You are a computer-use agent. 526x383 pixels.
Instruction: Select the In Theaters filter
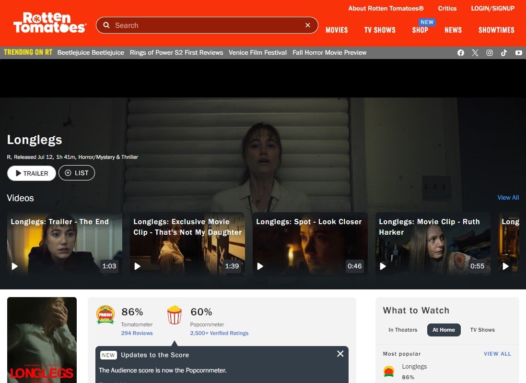point(403,330)
